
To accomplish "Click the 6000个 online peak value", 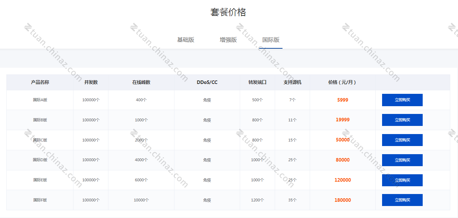I will coord(141,180).
